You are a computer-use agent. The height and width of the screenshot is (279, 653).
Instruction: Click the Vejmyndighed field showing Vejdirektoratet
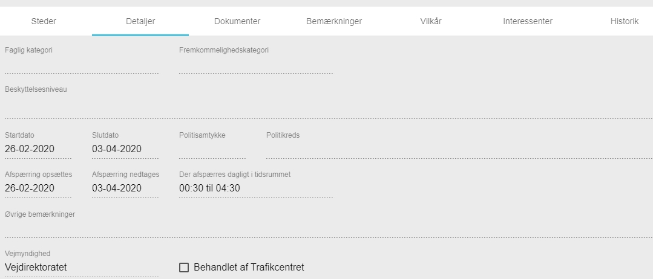81,268
